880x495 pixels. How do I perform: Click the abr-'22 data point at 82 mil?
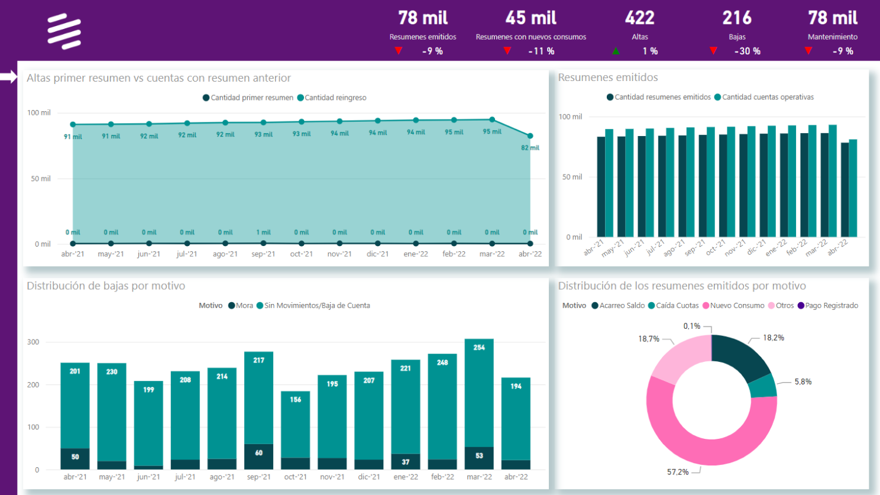[530, 136]
